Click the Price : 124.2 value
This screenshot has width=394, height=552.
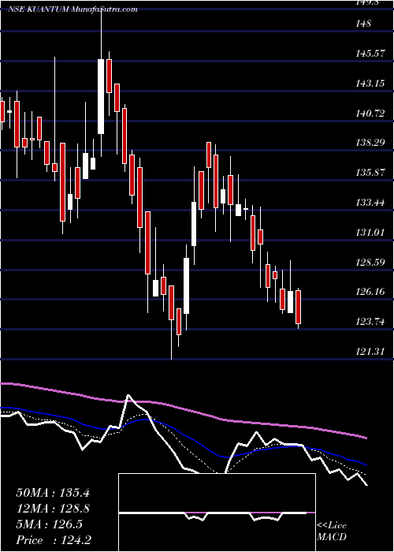(54, 540)
